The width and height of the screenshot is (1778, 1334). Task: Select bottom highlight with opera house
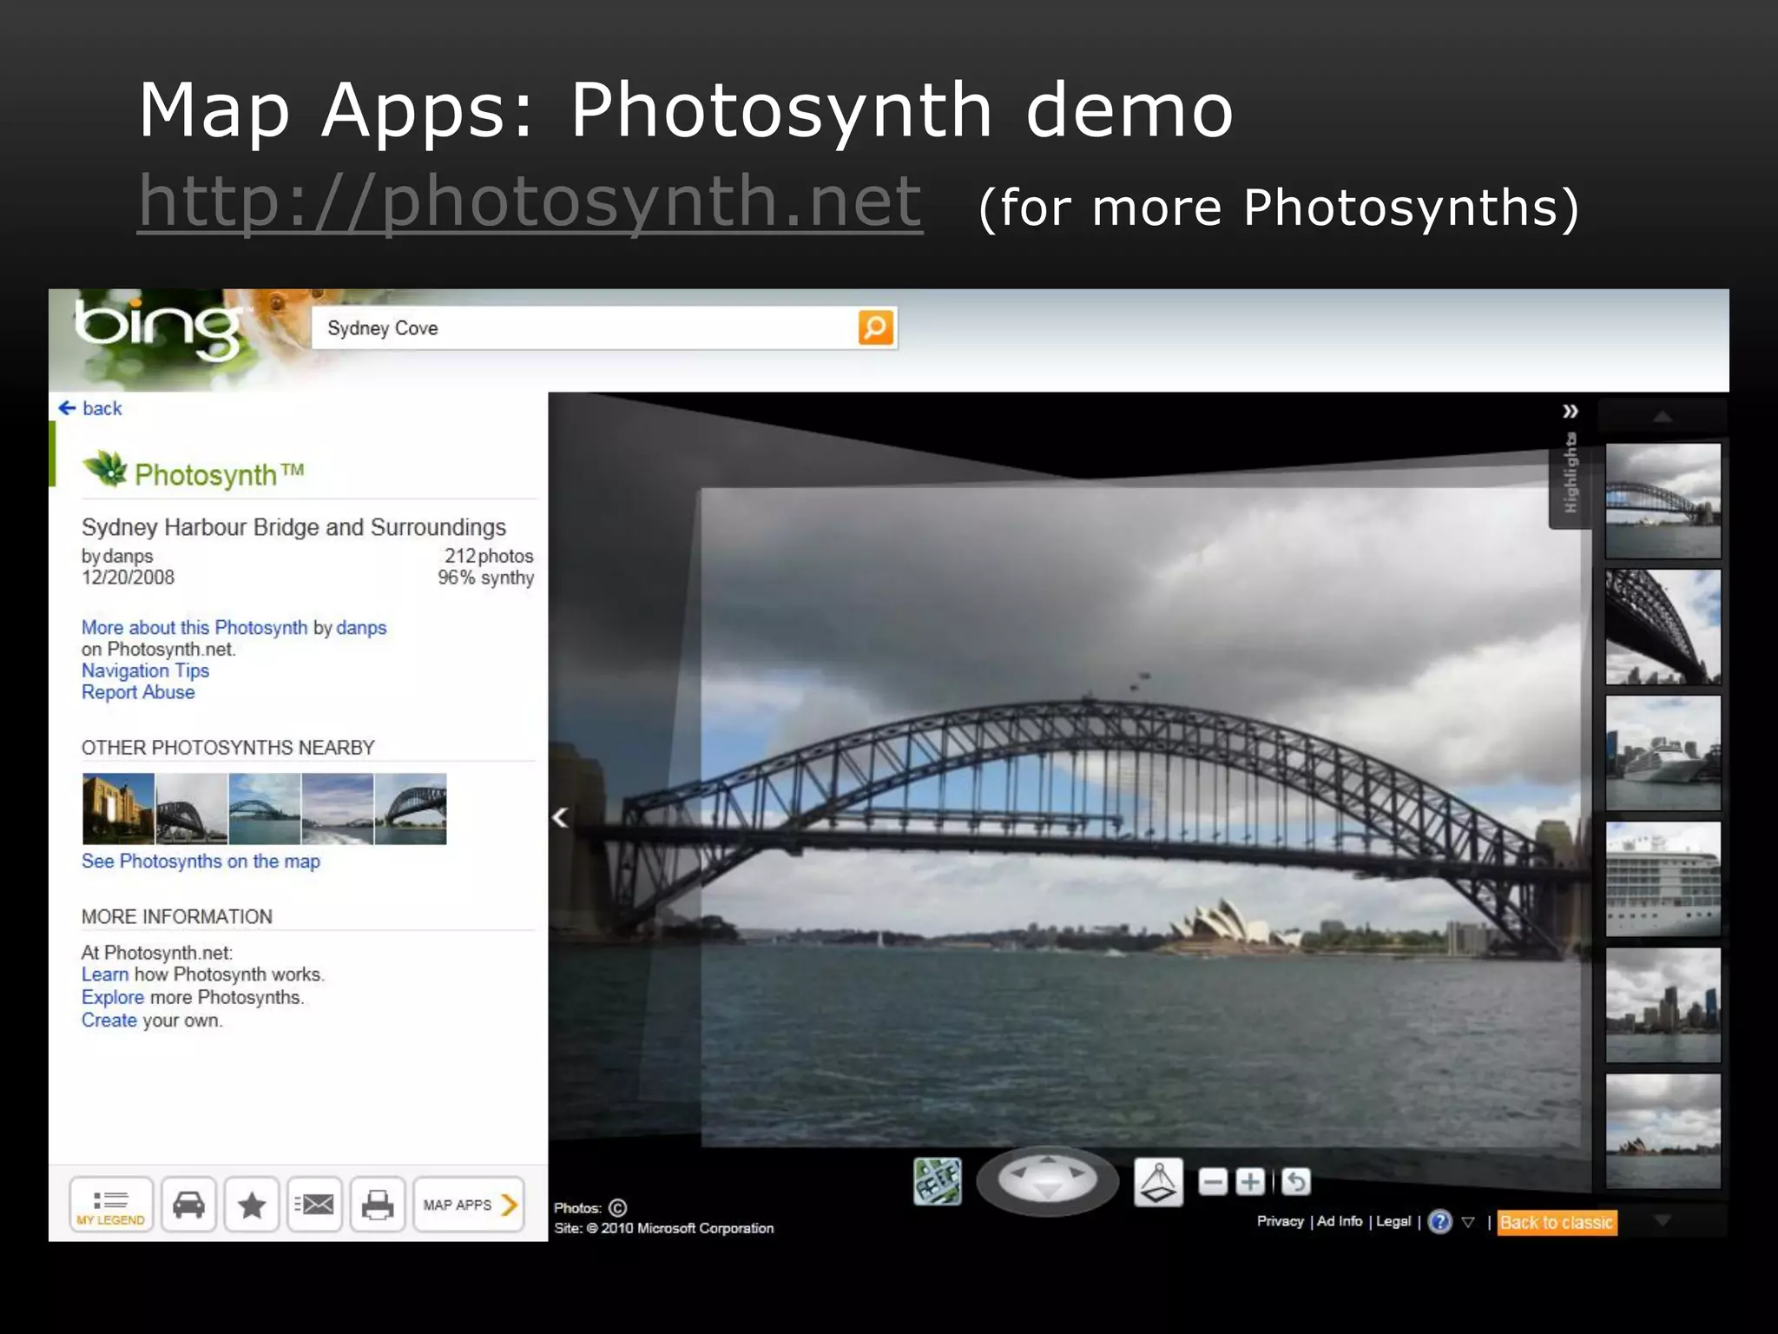[x=1663, y=1131]
